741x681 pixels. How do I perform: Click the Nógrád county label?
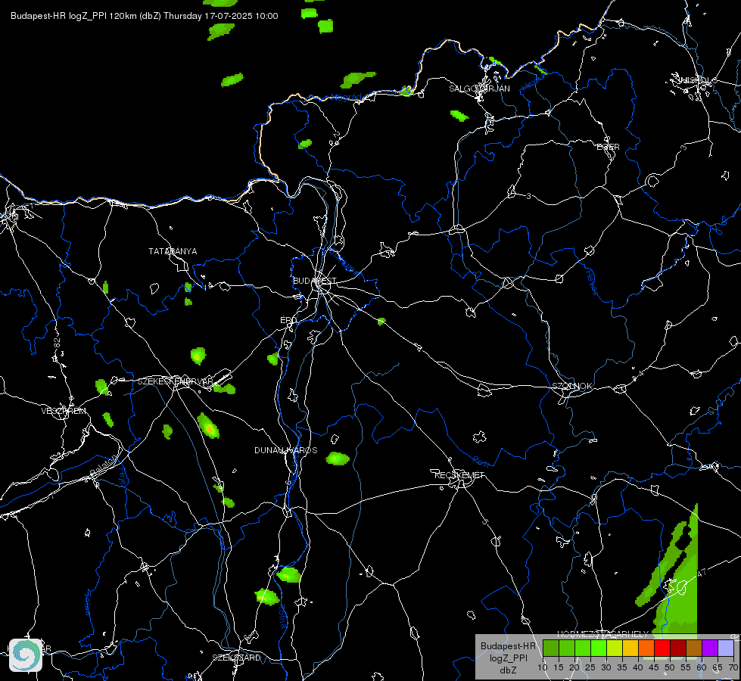point(347,98)
